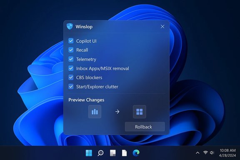Toggle Inbox Appx/MSIX removal checkbox
240x160 pixels.
pyautogui.click(x=71, y=68)
